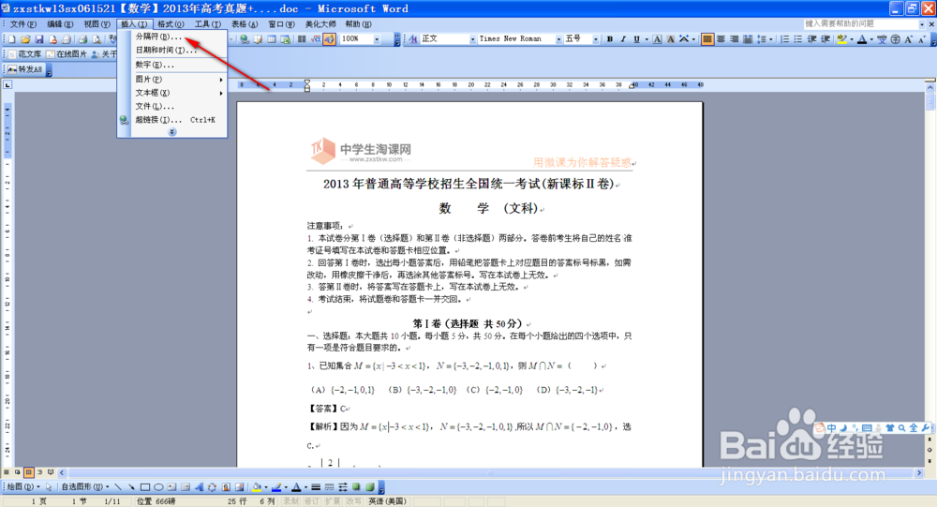Click the columns layout icon
Screen dimensions: 937x507
coord(302,38)
